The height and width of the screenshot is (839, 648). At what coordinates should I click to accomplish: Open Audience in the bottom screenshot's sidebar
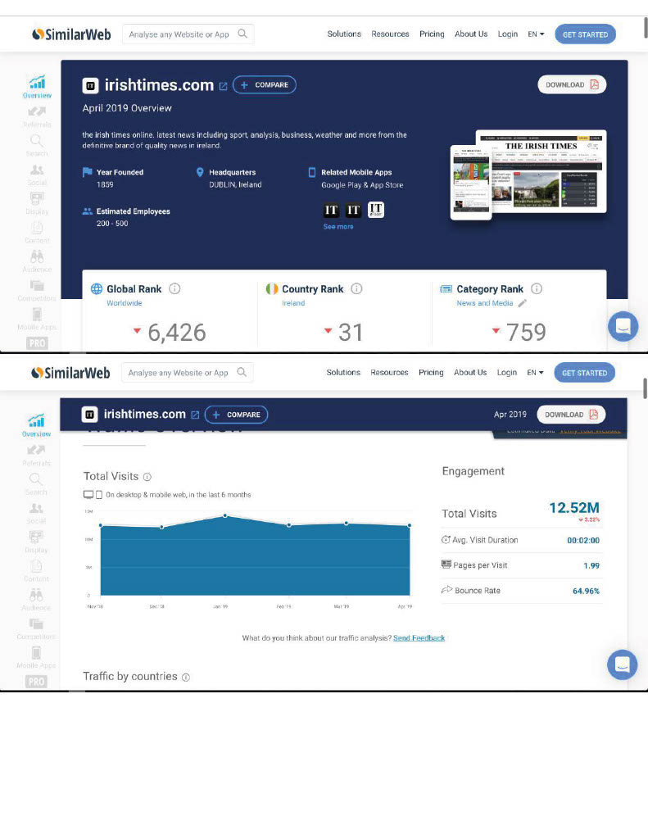(36, 600)
